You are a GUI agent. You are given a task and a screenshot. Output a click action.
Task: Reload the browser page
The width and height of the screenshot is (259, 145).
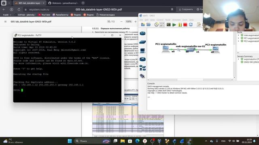tap(19, 10)
